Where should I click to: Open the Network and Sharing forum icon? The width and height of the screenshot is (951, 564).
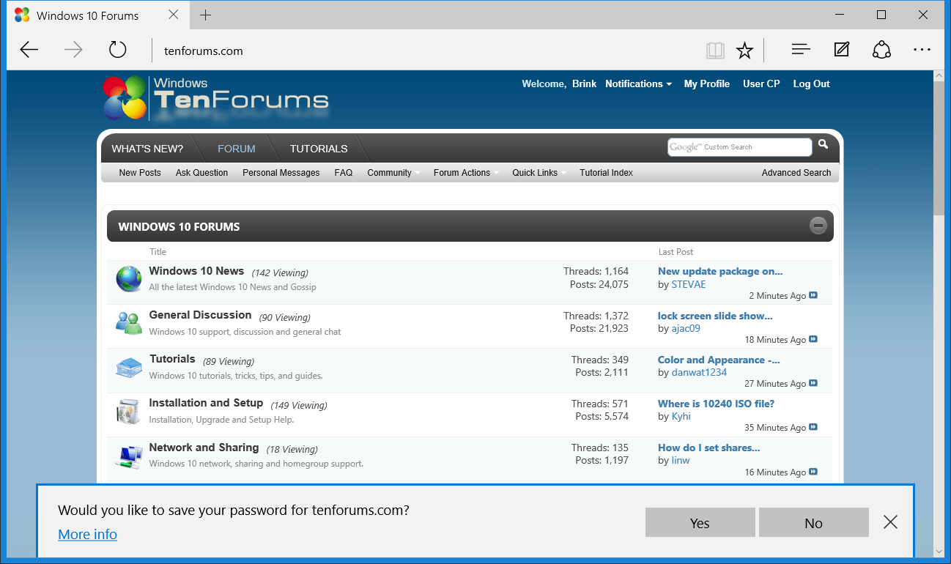coord(129,455)
